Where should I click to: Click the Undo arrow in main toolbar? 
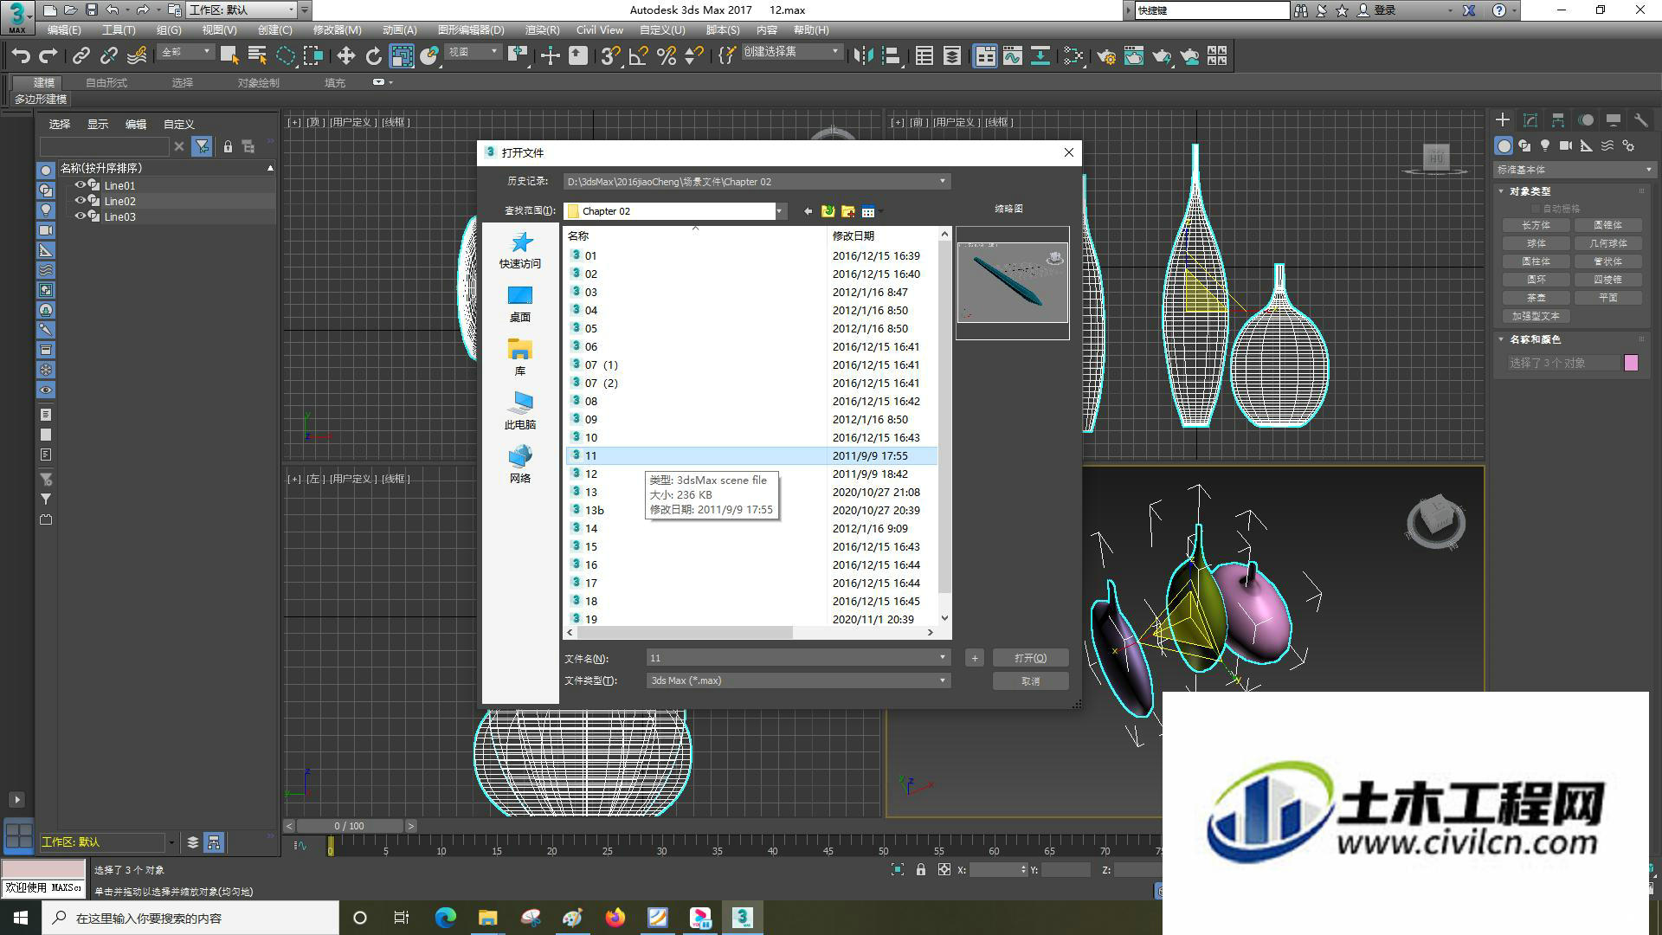[x=21, y=56]
